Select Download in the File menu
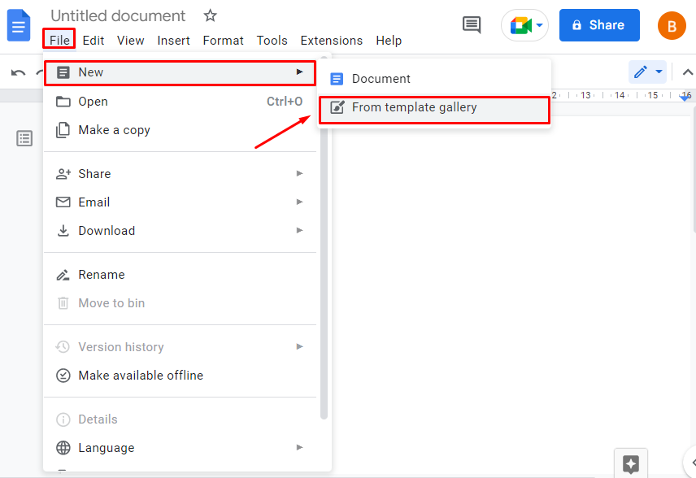 180,231
